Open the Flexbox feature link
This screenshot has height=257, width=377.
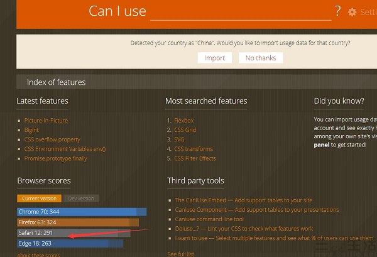[183, 121]
